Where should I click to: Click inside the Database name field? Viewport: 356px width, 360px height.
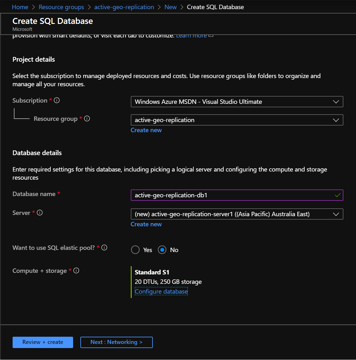221,195
